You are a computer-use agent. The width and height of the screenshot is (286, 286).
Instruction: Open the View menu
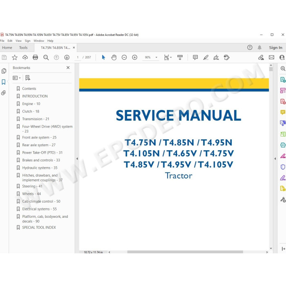[x=19, y=41]
